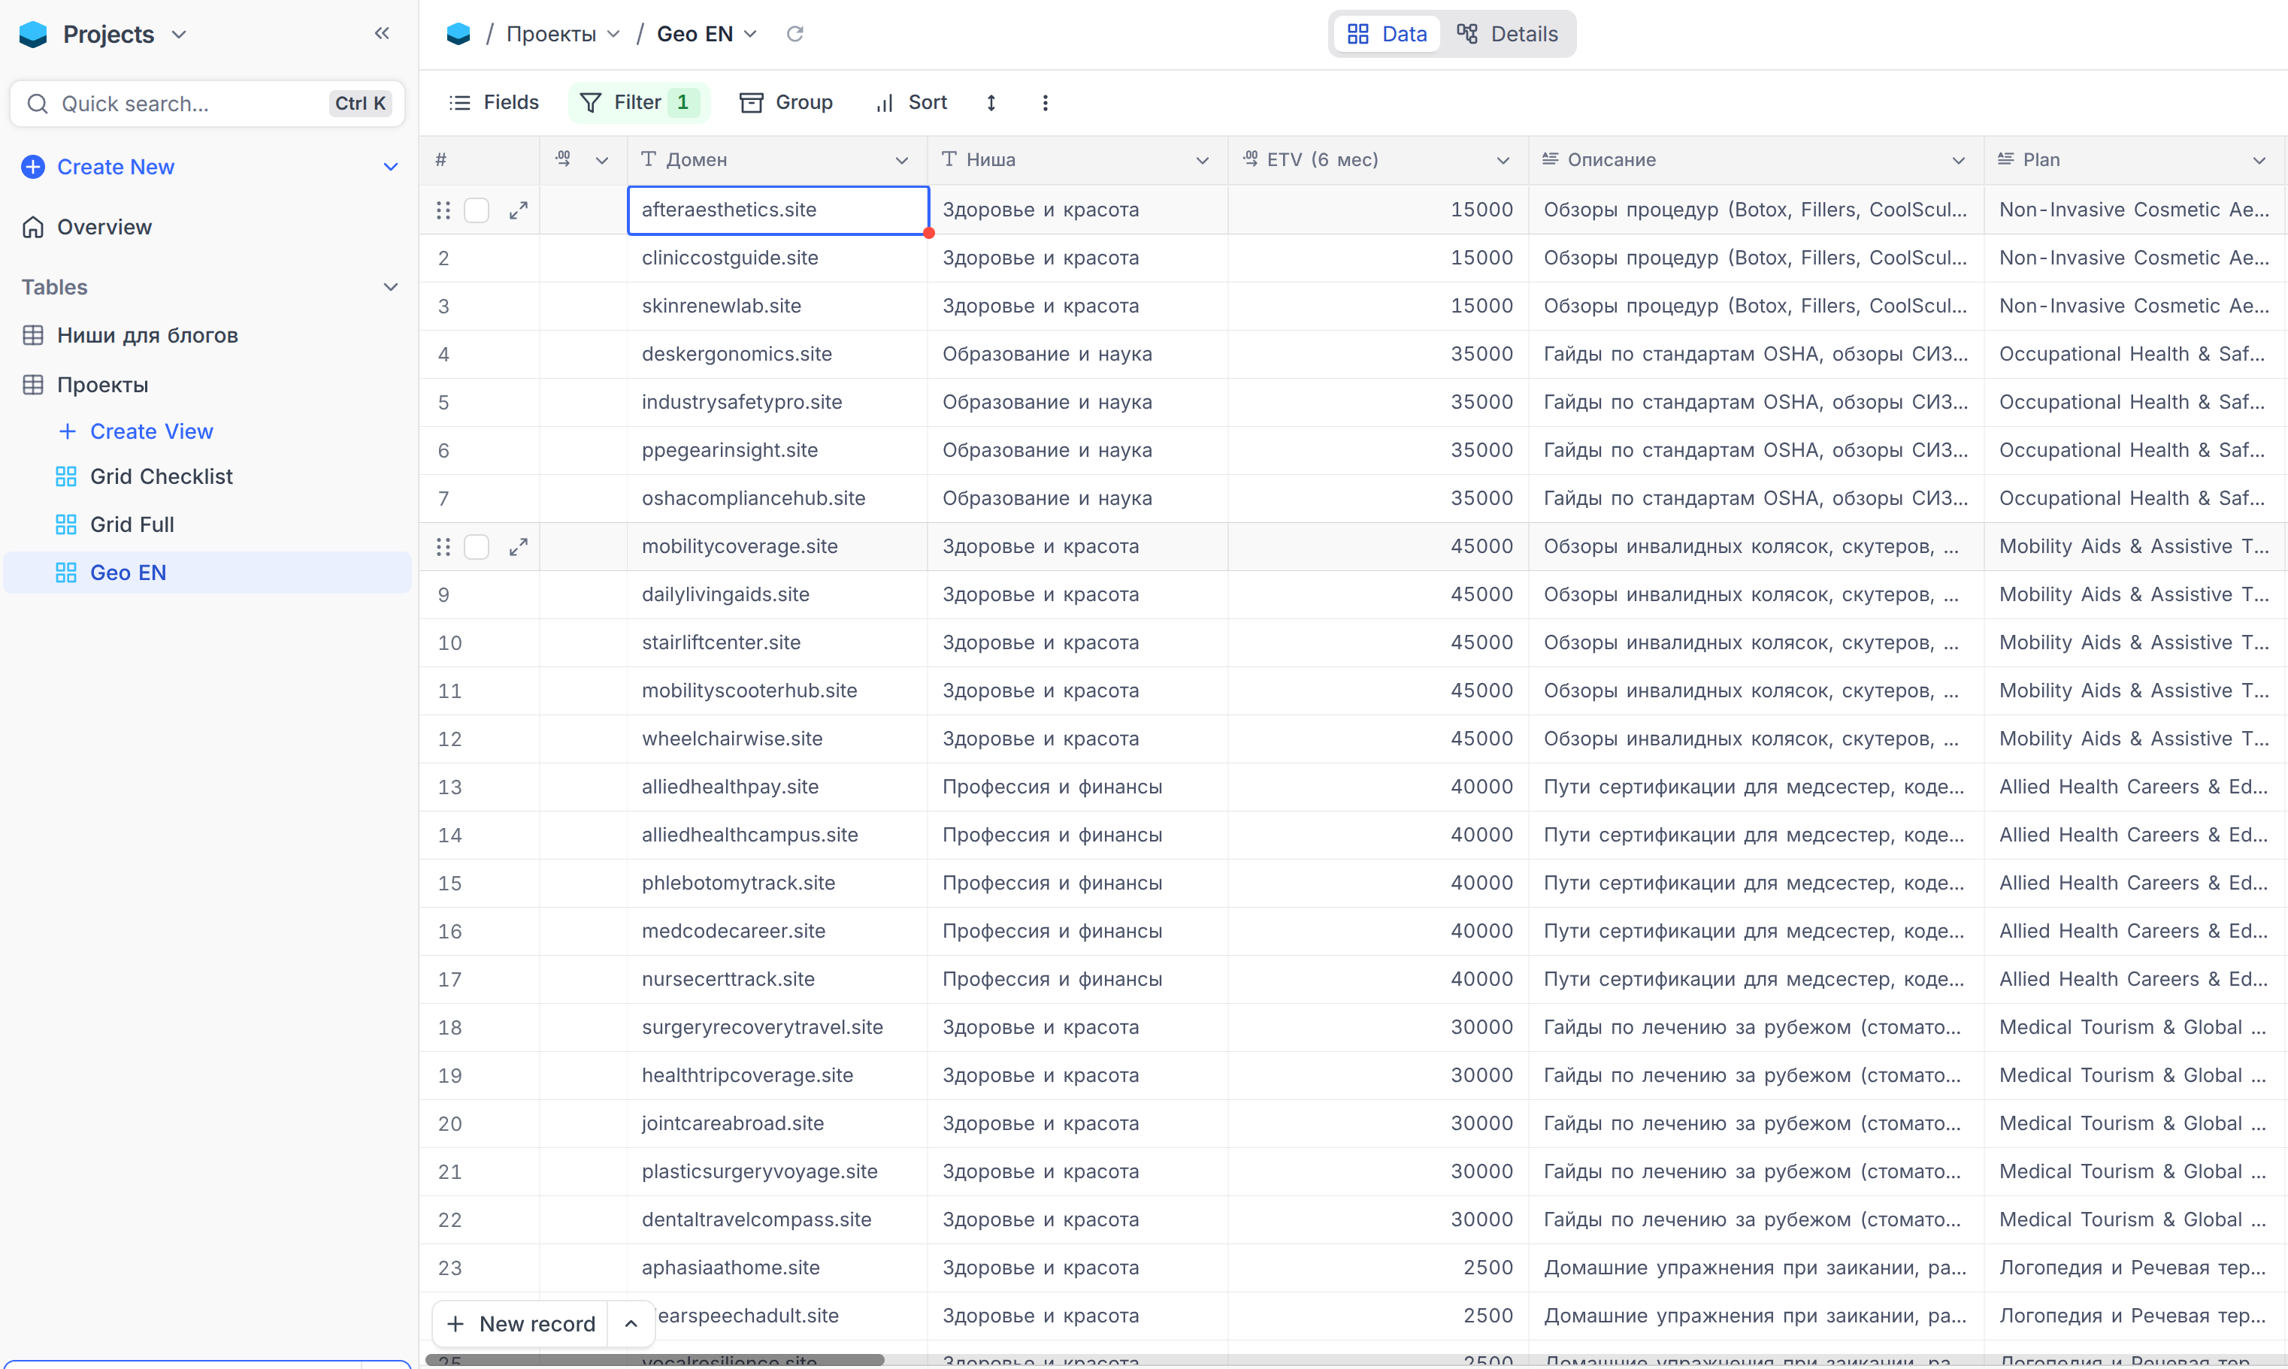Click the row height icon in toolbar
This screenshot has width=2288, height=1369.
click(x=991, y=102)
